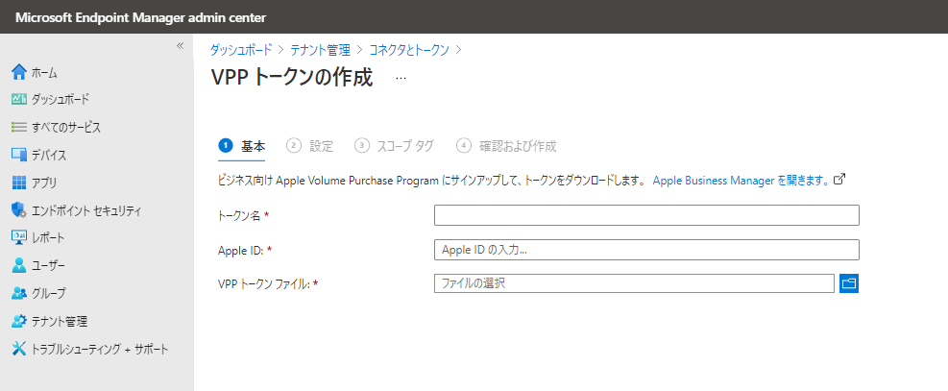Click the Microsoft Endpoint Manager admin center title
This screenshot has height=391, width=948.
pos(140,17)
